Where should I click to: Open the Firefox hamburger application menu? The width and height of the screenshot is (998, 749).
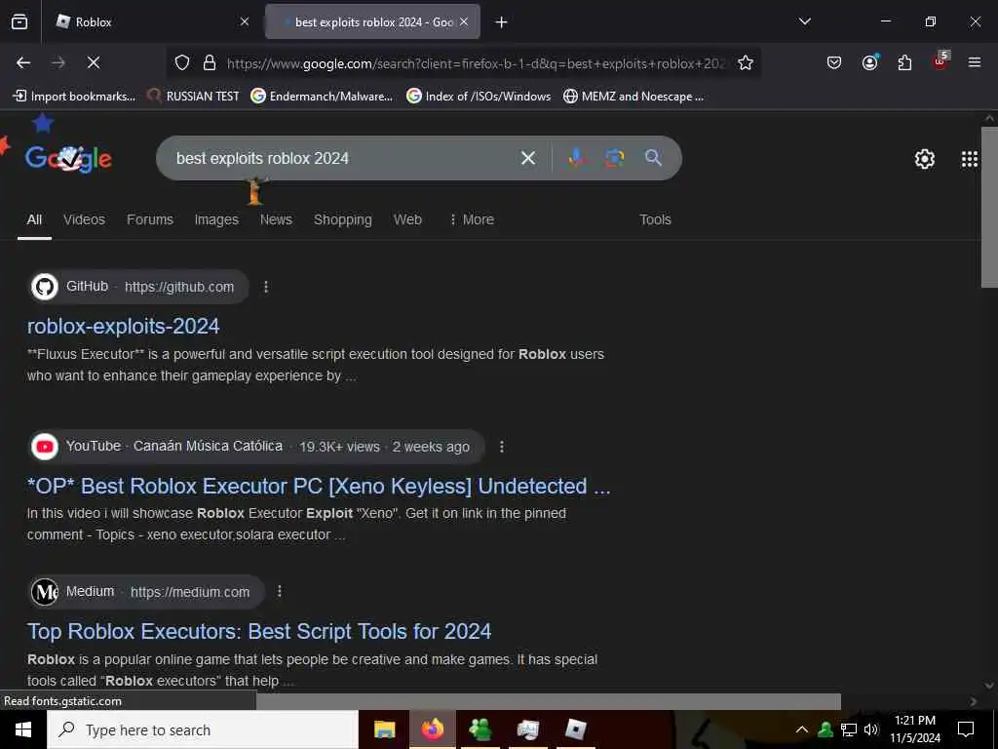pos(974,62)
